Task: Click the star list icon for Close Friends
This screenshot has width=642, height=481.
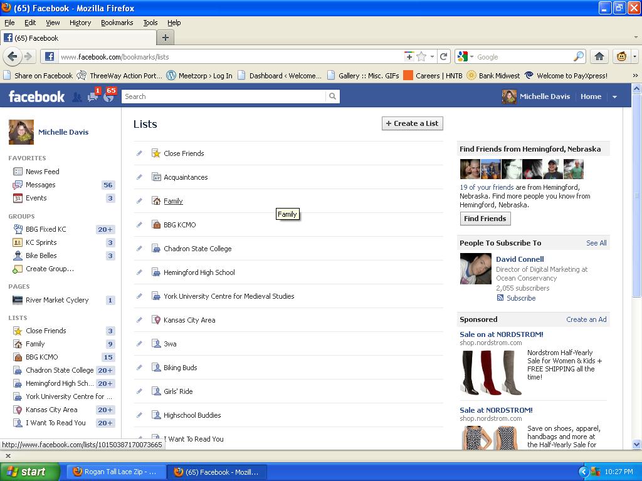Action: point(156,153)
